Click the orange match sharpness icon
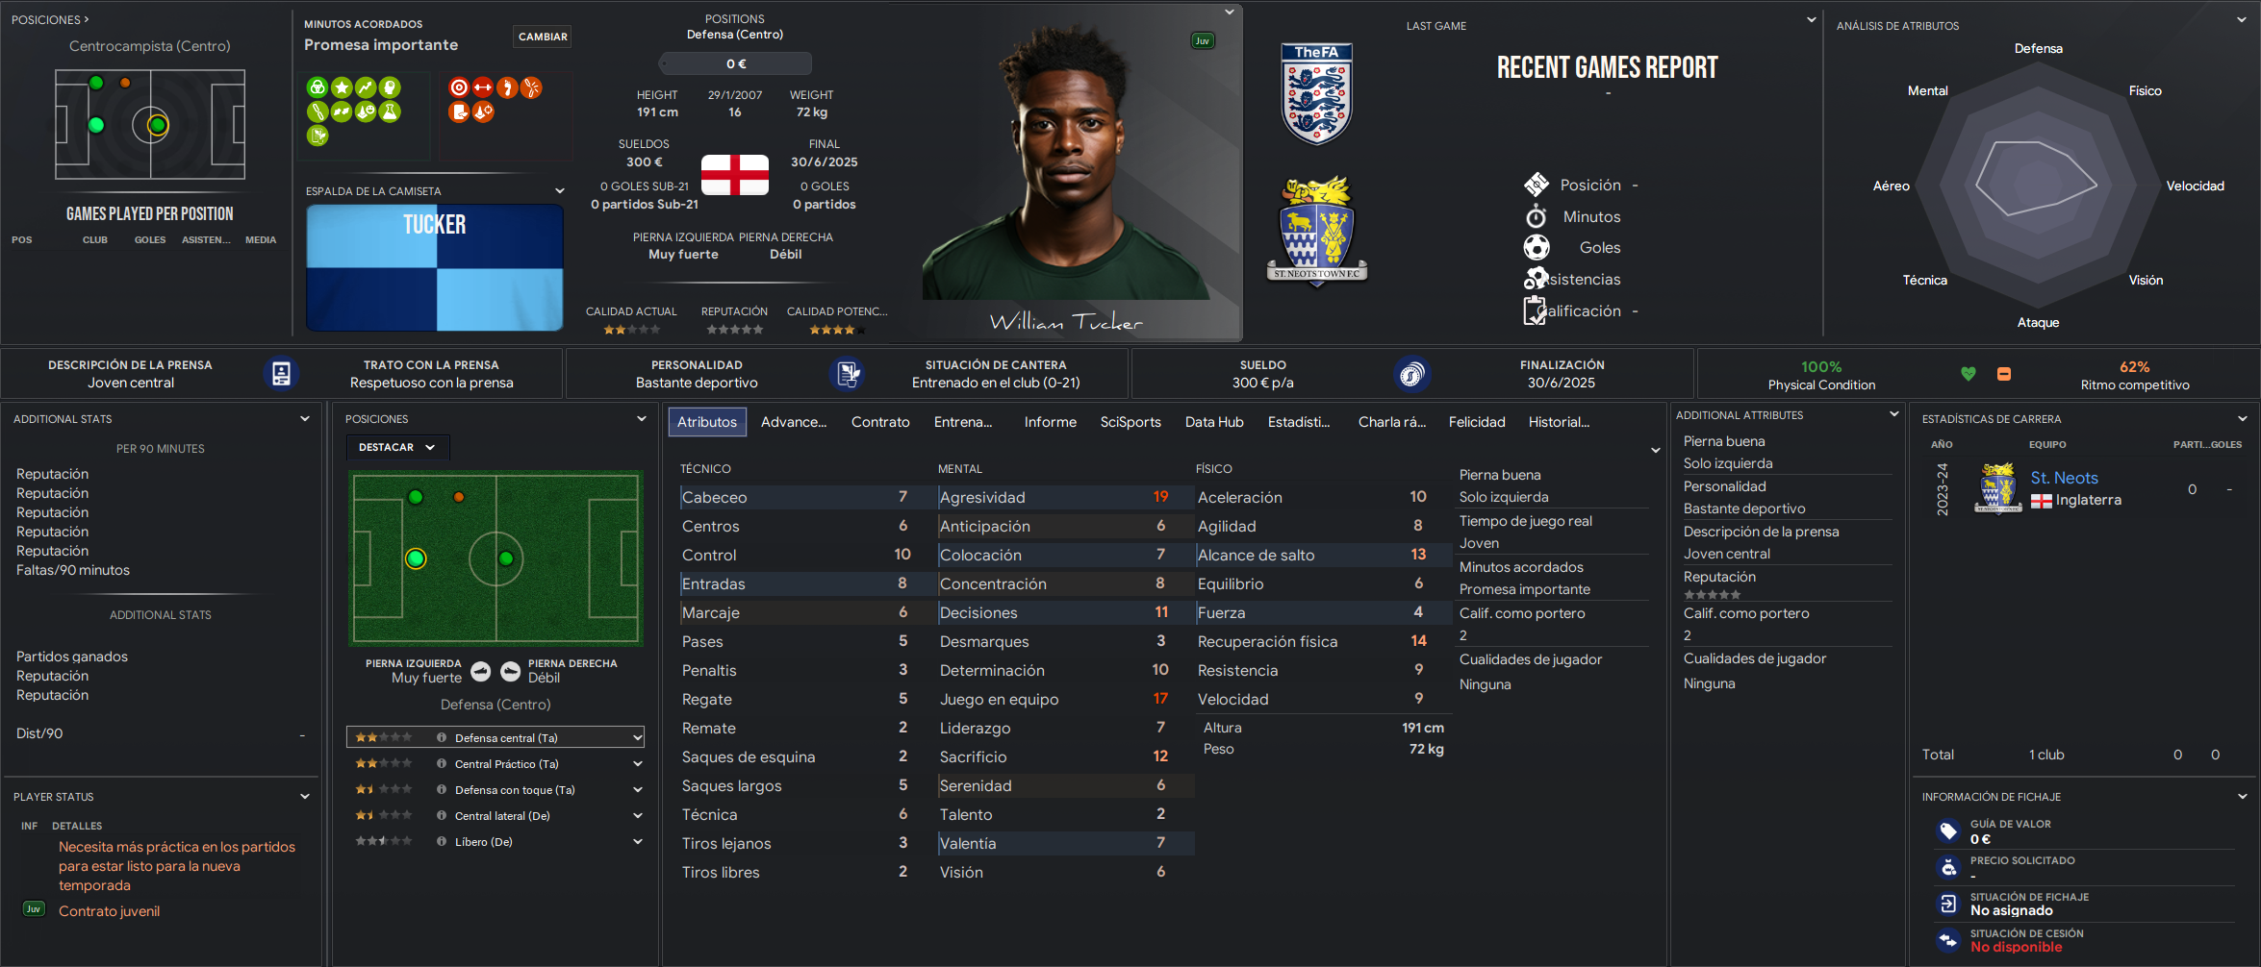 (2004, 374)
